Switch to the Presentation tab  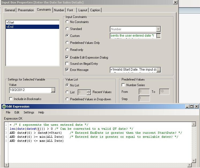(x=26, y=10)
